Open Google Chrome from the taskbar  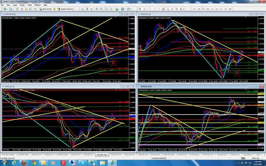[34, 163]
